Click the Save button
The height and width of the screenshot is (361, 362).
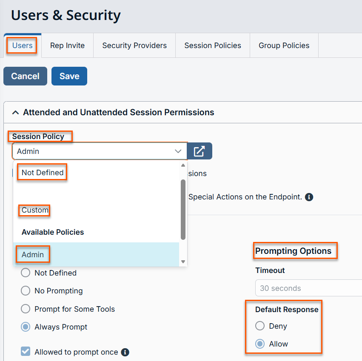pyautogui.click(x=69, y=76)
